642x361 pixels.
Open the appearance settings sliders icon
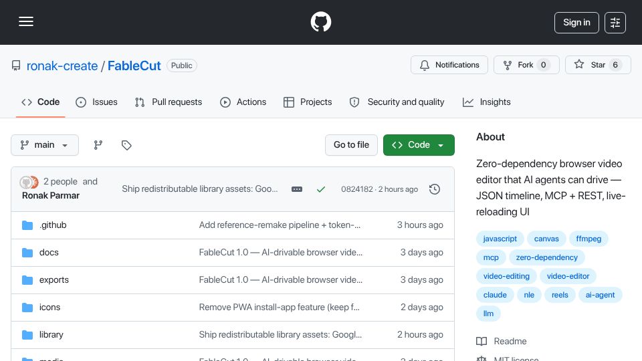pos(615,23)
